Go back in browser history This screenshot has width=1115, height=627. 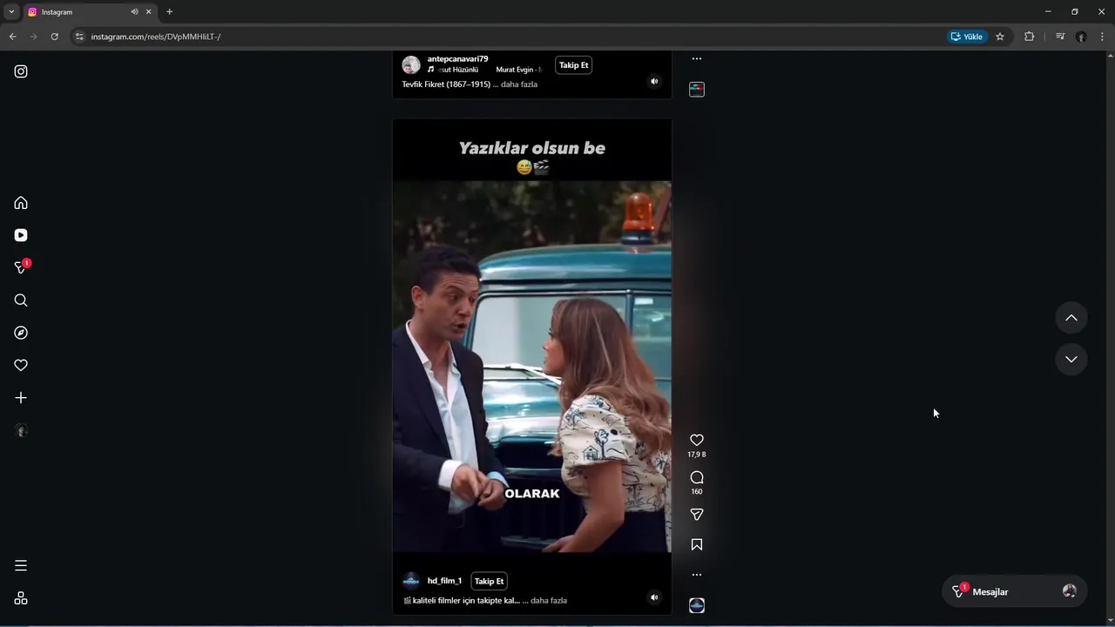click(12, 37)
